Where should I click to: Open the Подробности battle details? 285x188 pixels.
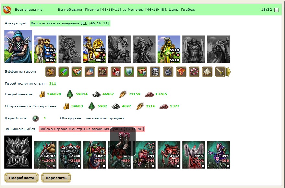[21, 178]
